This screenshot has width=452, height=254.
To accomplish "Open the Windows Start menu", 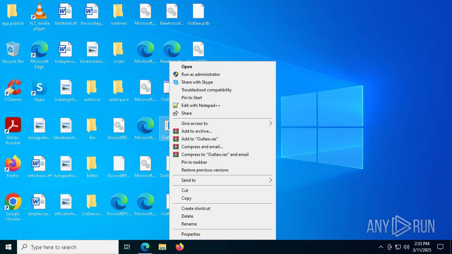I will point(8,247).
